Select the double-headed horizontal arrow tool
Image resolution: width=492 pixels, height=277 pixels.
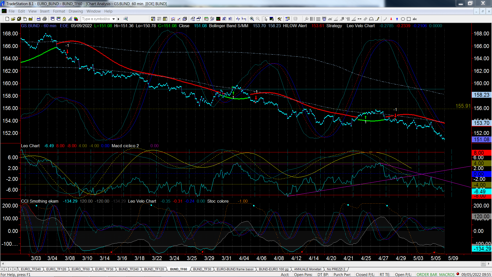[x=360, y=19]
